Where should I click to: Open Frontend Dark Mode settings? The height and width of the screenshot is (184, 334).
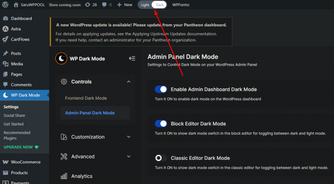86,98
